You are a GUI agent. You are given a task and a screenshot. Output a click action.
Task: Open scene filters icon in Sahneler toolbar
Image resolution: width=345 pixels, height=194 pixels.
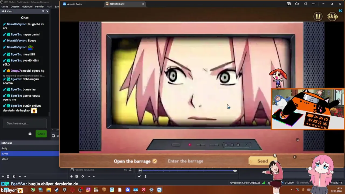14,176
